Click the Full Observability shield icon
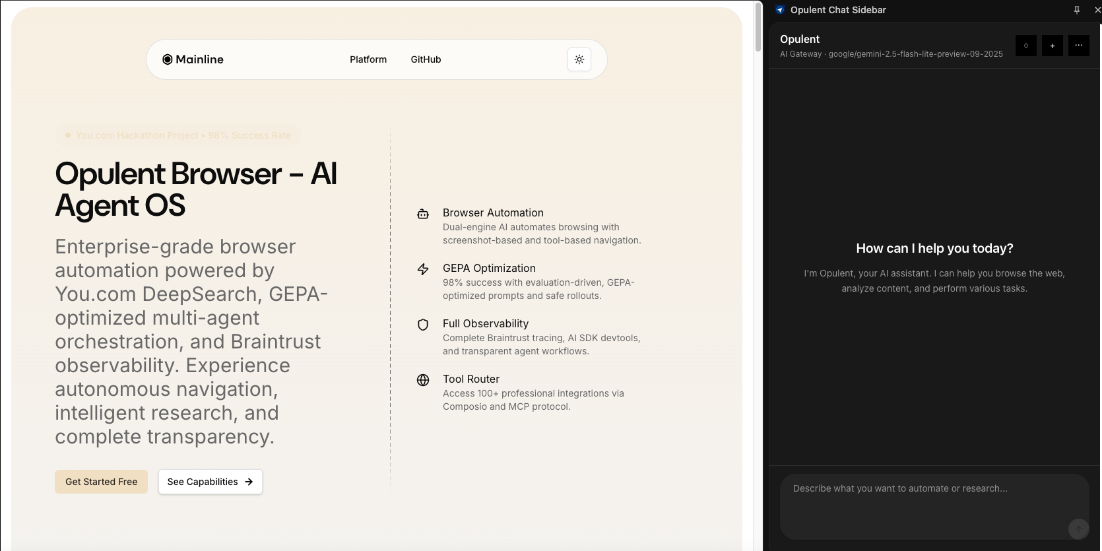1102x551 pixels. click(423, 325)
